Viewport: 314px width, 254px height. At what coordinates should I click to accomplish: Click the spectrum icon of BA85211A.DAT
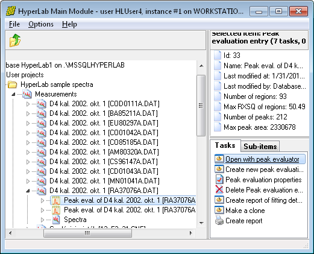tap(42, 113)
